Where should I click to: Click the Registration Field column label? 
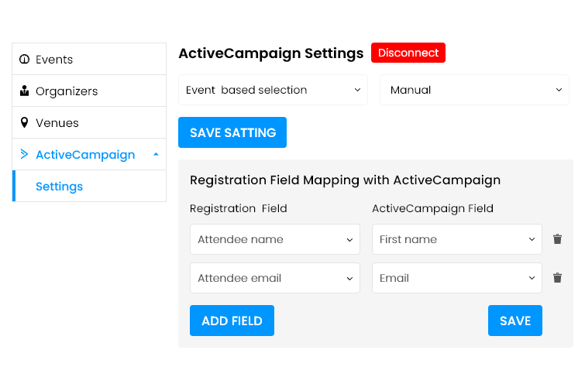tap(239, 208)
